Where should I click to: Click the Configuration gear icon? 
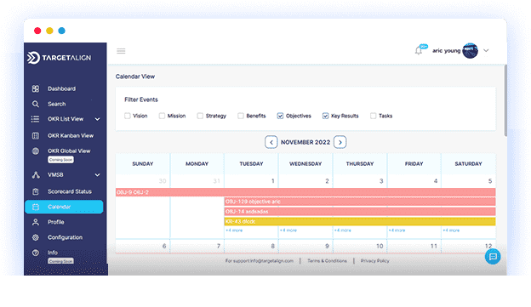click(x=36, y=237)
